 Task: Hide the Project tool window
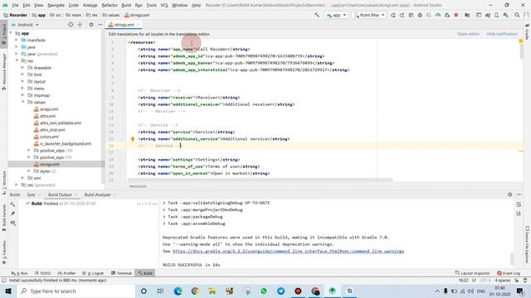[x=100, y=25]
